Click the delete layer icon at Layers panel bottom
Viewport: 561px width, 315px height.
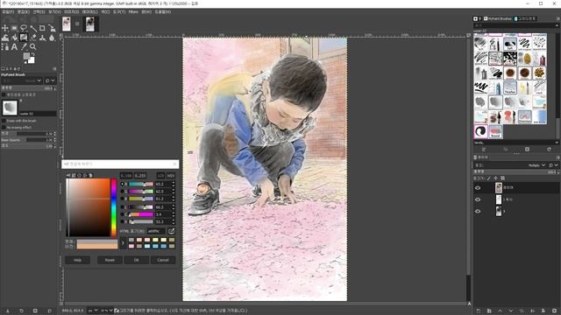click(554, 311)
